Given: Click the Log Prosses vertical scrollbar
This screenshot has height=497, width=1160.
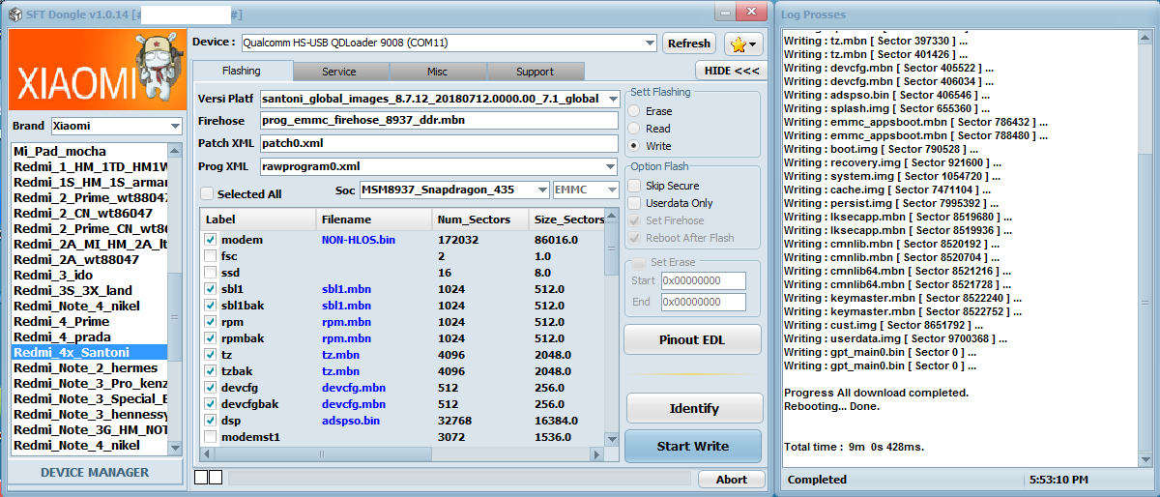Looking at the screenshot, I should pyautogui.click(x=1147, y=248).
